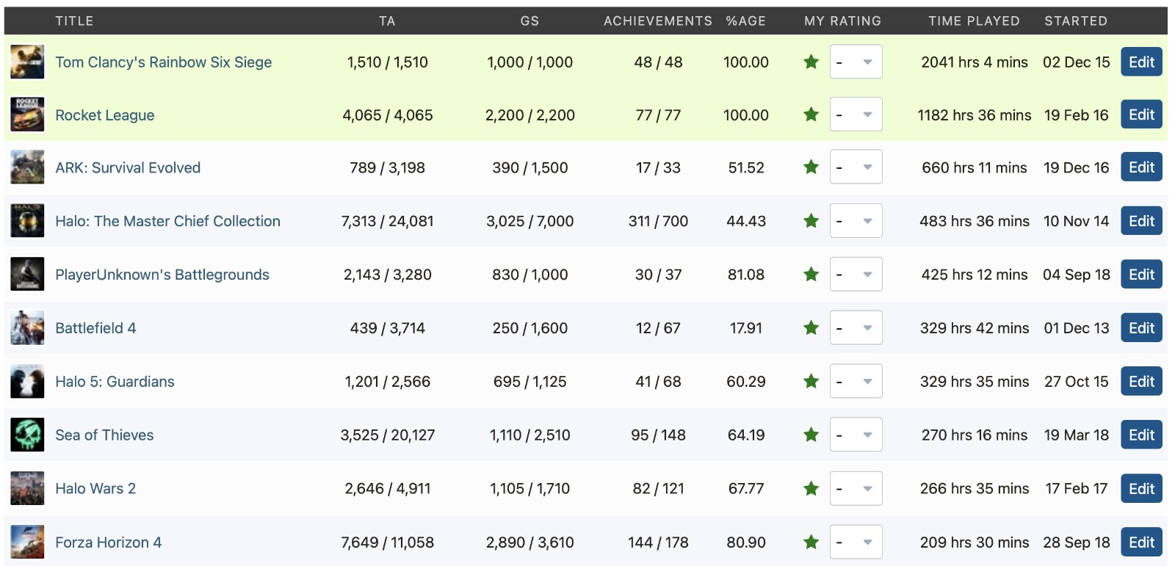Screen dimensions: 1175x566
Task: Click the star icon for Halo 5: Guardians
Action: point(811,382)
